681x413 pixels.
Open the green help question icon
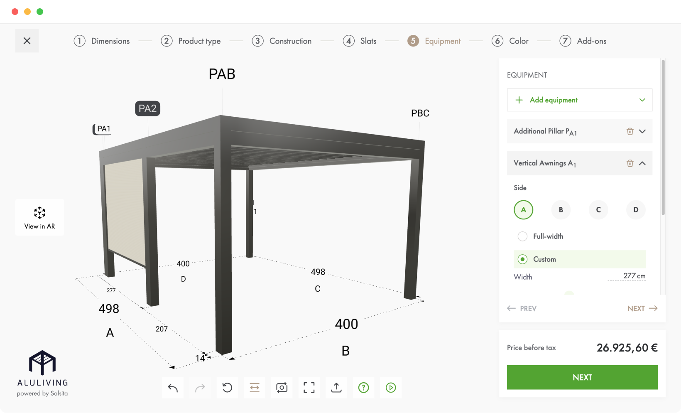point(364,388)
